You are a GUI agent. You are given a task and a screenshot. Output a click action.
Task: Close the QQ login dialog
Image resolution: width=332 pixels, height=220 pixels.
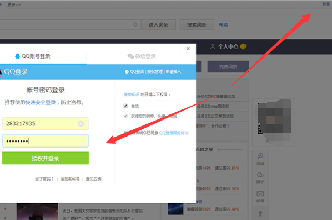click(x=188, y=49)
